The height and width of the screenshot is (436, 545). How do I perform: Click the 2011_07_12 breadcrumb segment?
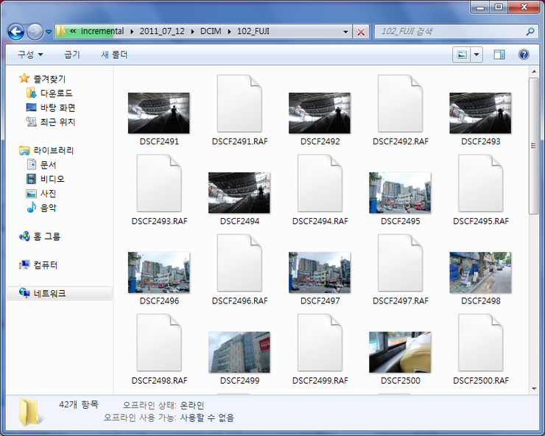162,31
